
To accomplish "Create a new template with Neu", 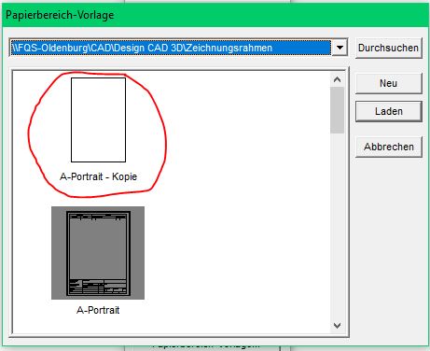I will [x=388, y=83].
